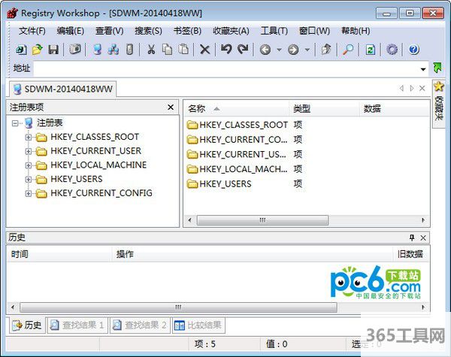Click the Undo arrow icon

coord(226,50)
